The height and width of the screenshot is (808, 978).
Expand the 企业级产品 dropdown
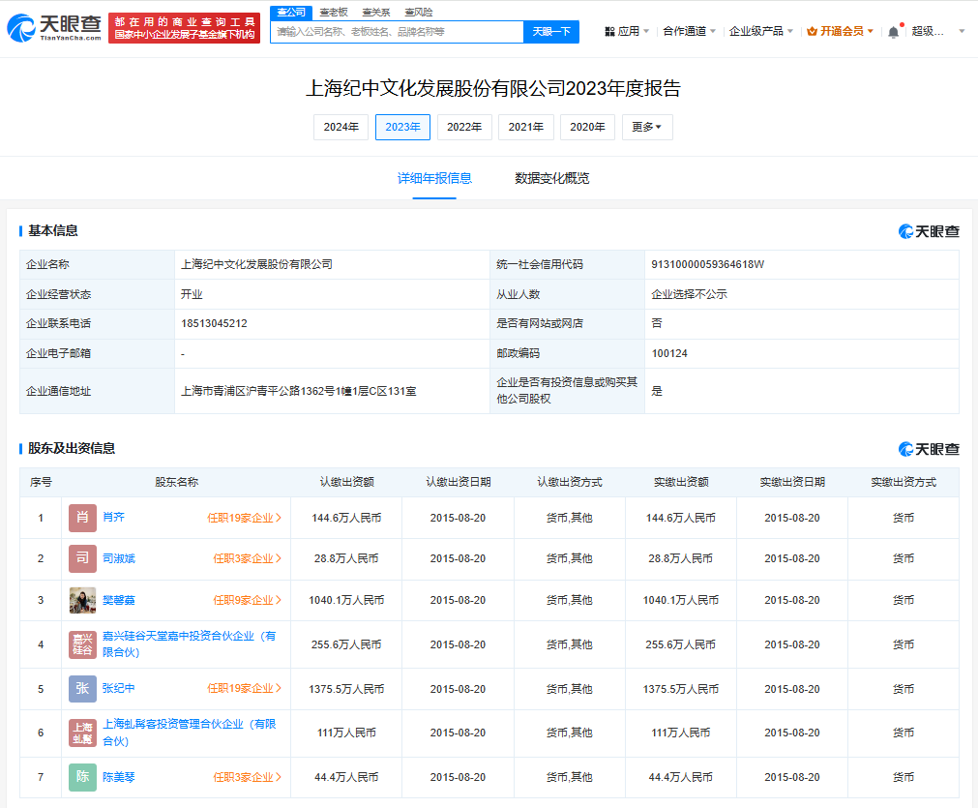tap(761, 31)
